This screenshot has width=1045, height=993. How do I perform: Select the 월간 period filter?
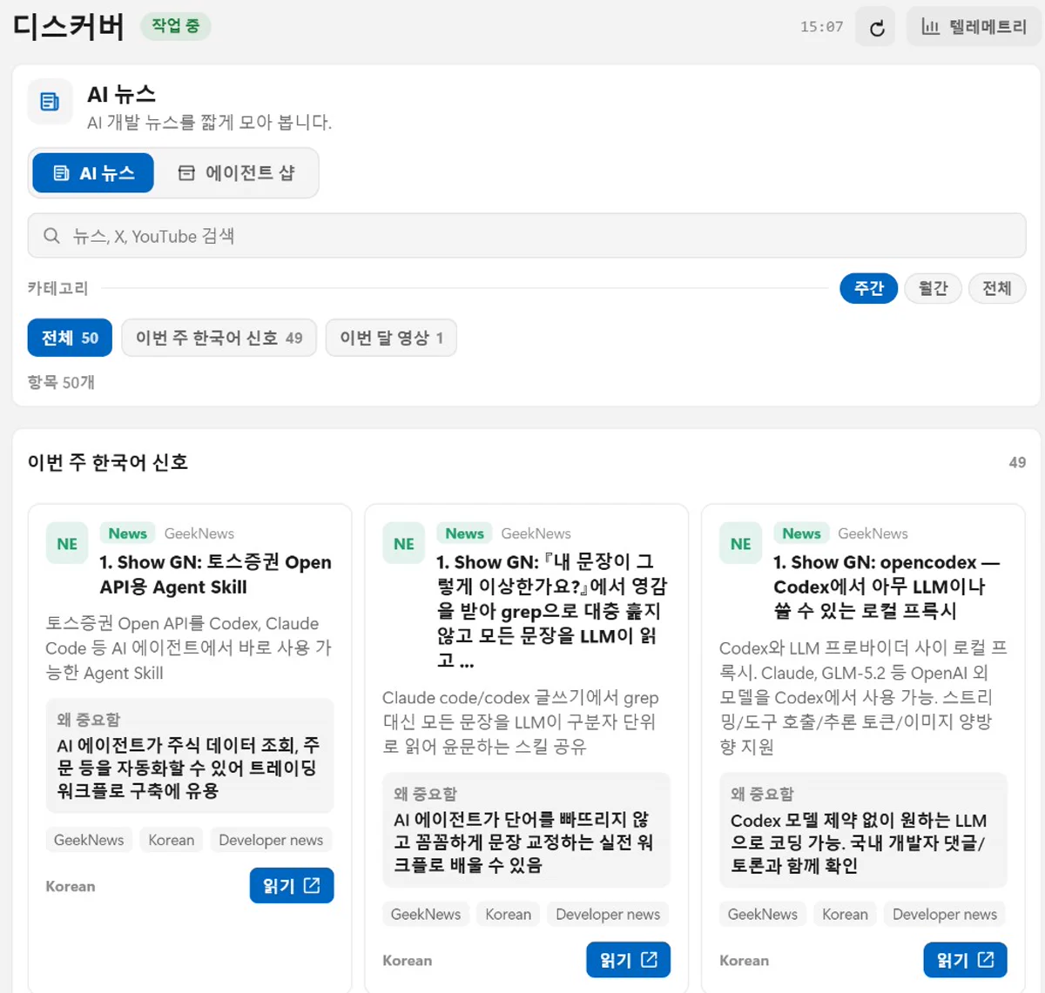pyautogui.click(x=933, y=288)
